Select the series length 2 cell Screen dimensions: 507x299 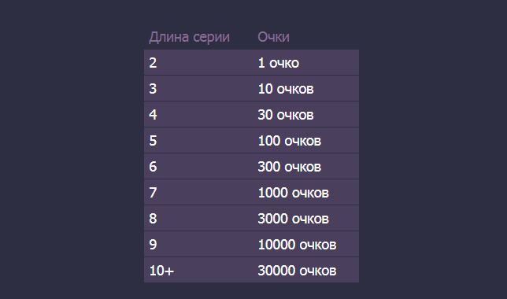(x=198, y=62)
